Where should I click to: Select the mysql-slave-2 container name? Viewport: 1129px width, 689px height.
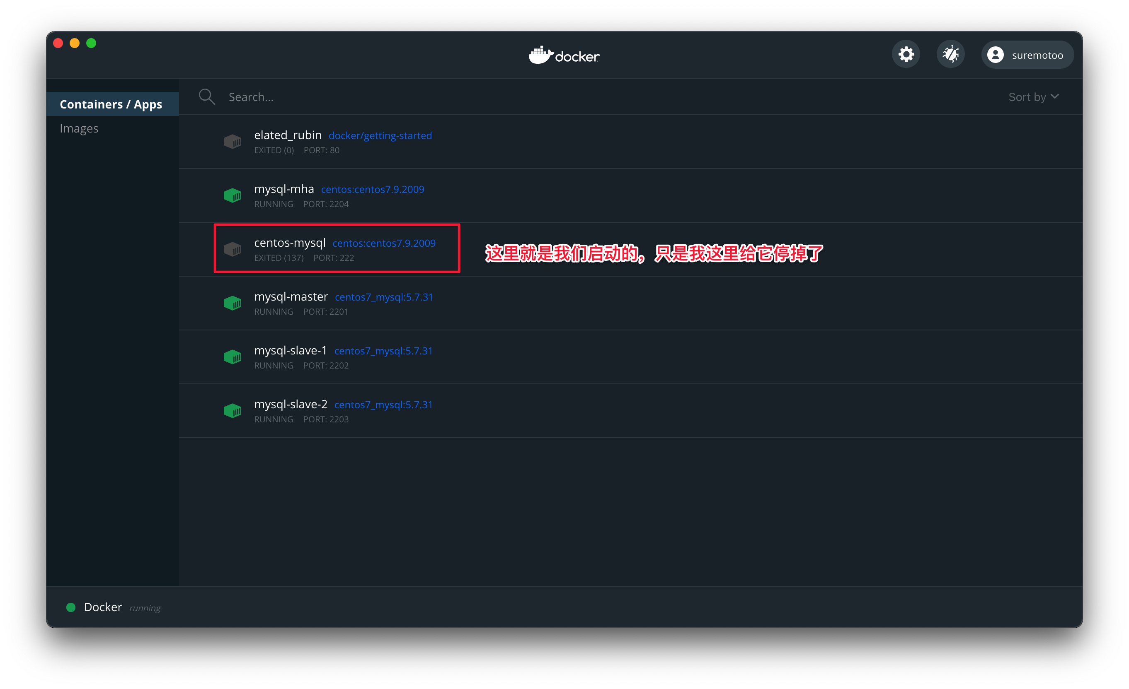click(291, 404)
